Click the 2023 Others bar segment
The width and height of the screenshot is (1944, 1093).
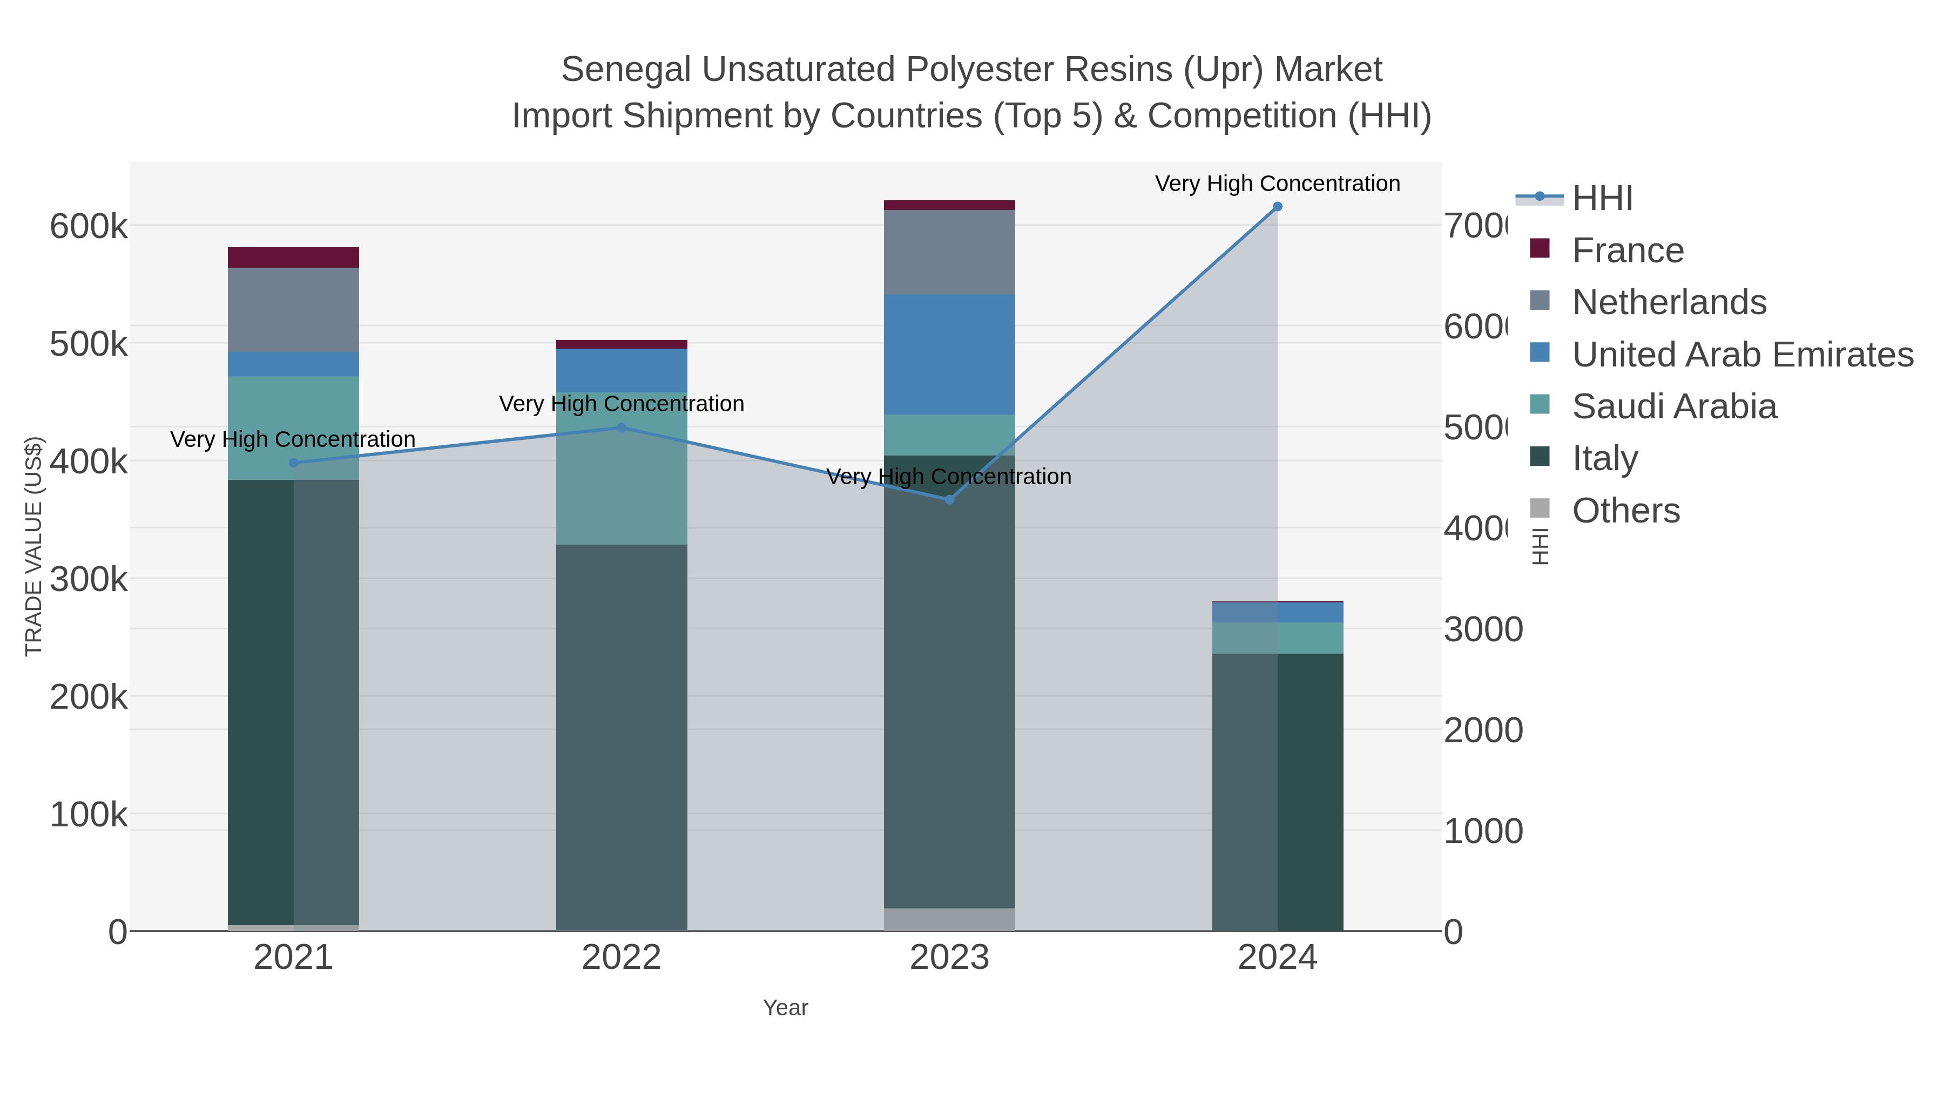pyautogui.click(x=949, y=920)
